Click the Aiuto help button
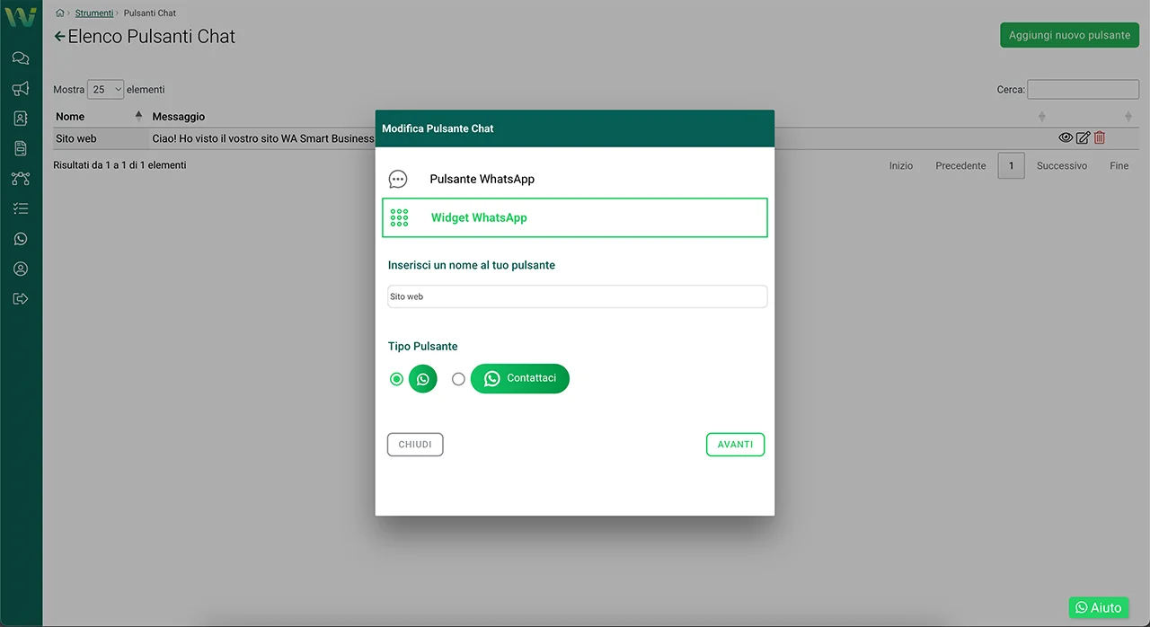The width and height of the screenshot is (1150, 627). coord(1099,607)
